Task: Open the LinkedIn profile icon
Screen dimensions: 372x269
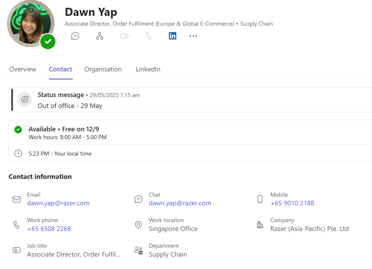Action: (x=173, y=36)
